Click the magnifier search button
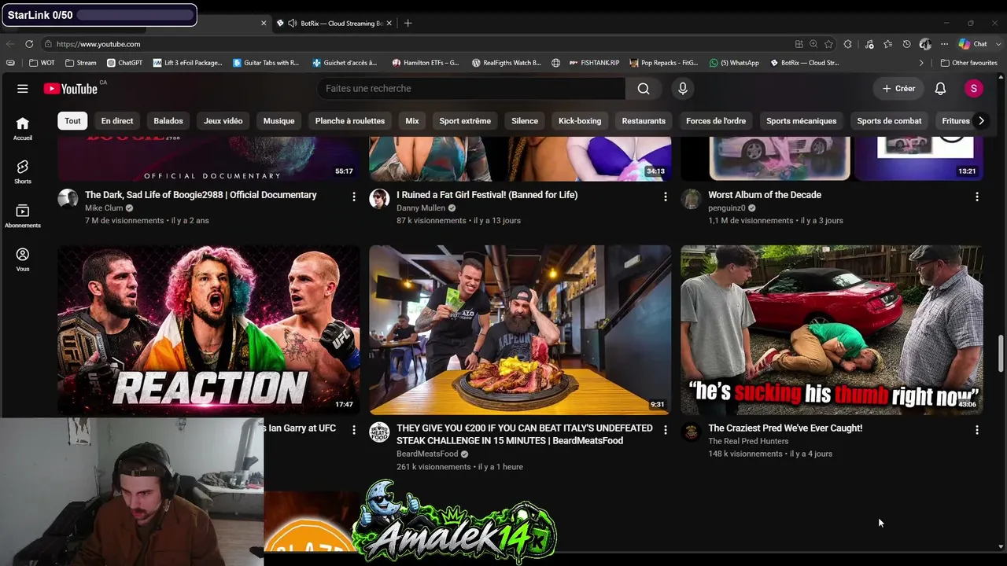This screenshot has height=566, width=1007. click(644, 89)
